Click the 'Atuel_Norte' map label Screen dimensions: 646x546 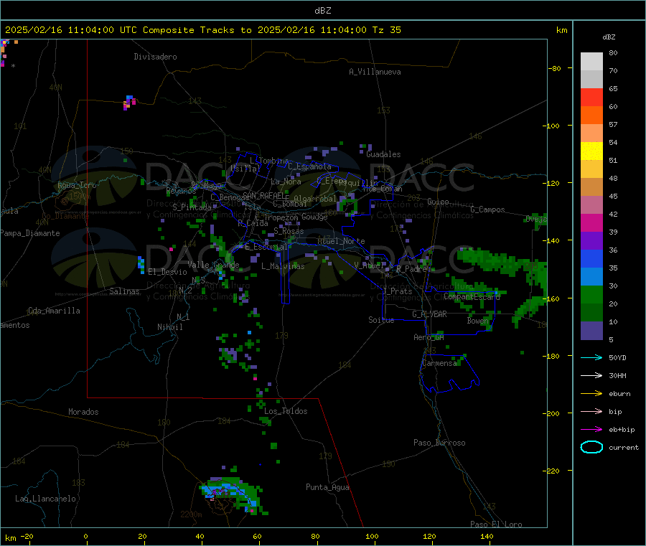(x=341, y=241)
